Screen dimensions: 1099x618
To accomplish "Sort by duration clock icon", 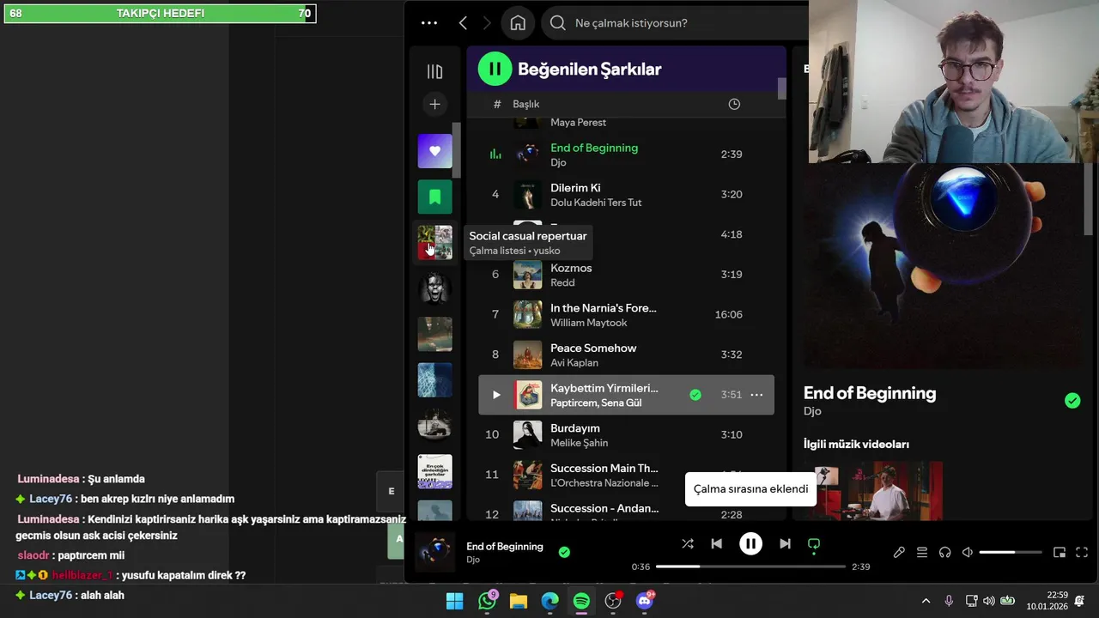I will pos(734,104).
